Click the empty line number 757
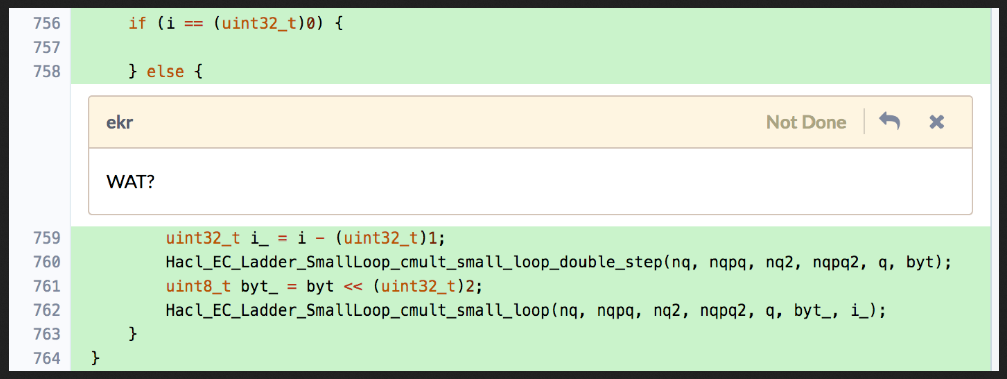Image resolution: width=1007 pixels, height=379 pixels. point(47,47)
